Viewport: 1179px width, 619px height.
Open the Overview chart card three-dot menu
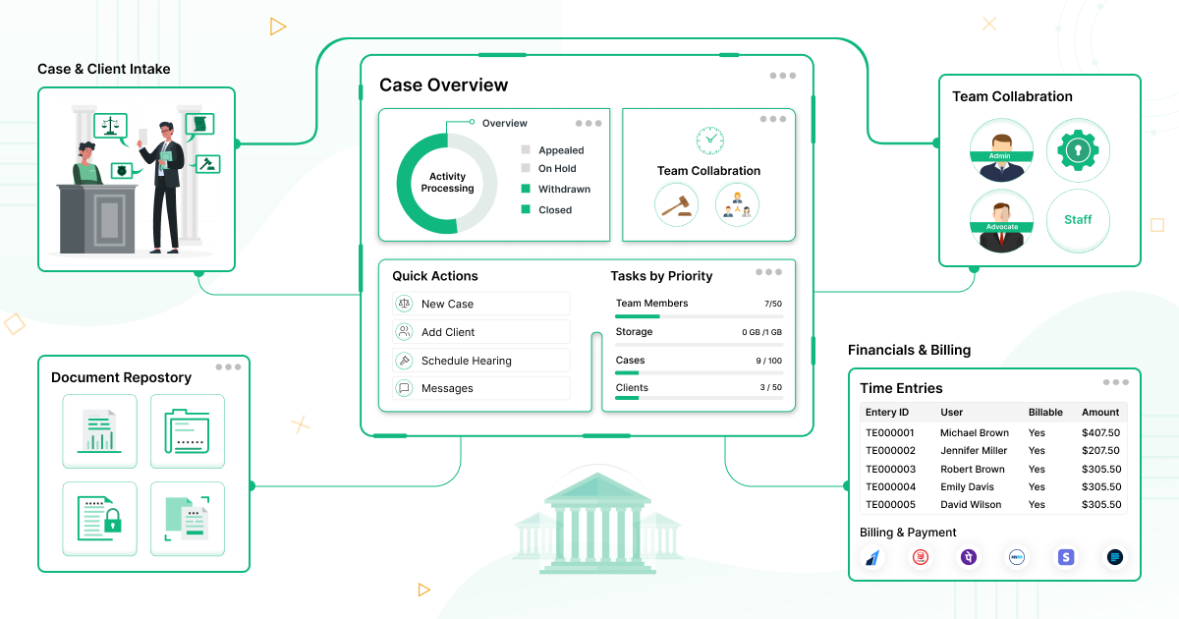[589, 124]
